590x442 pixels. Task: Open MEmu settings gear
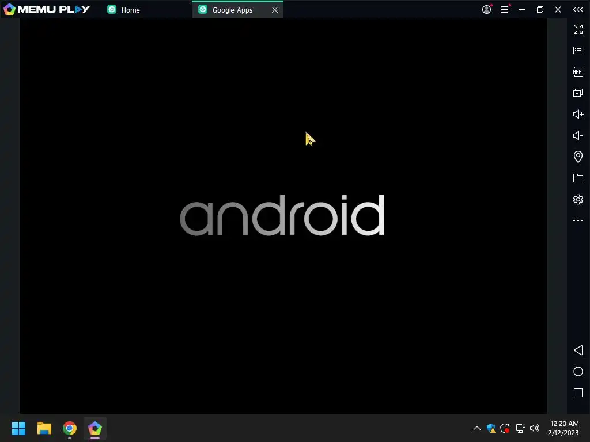tap(578, 199)
